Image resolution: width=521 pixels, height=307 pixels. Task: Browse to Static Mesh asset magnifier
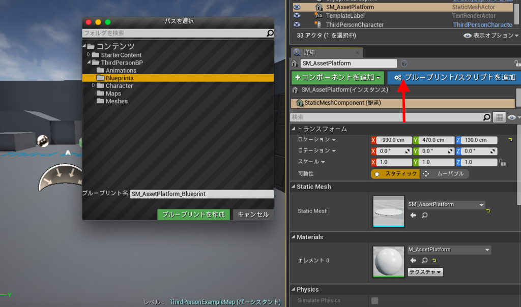pyautogui.click(x=425, y=215)
